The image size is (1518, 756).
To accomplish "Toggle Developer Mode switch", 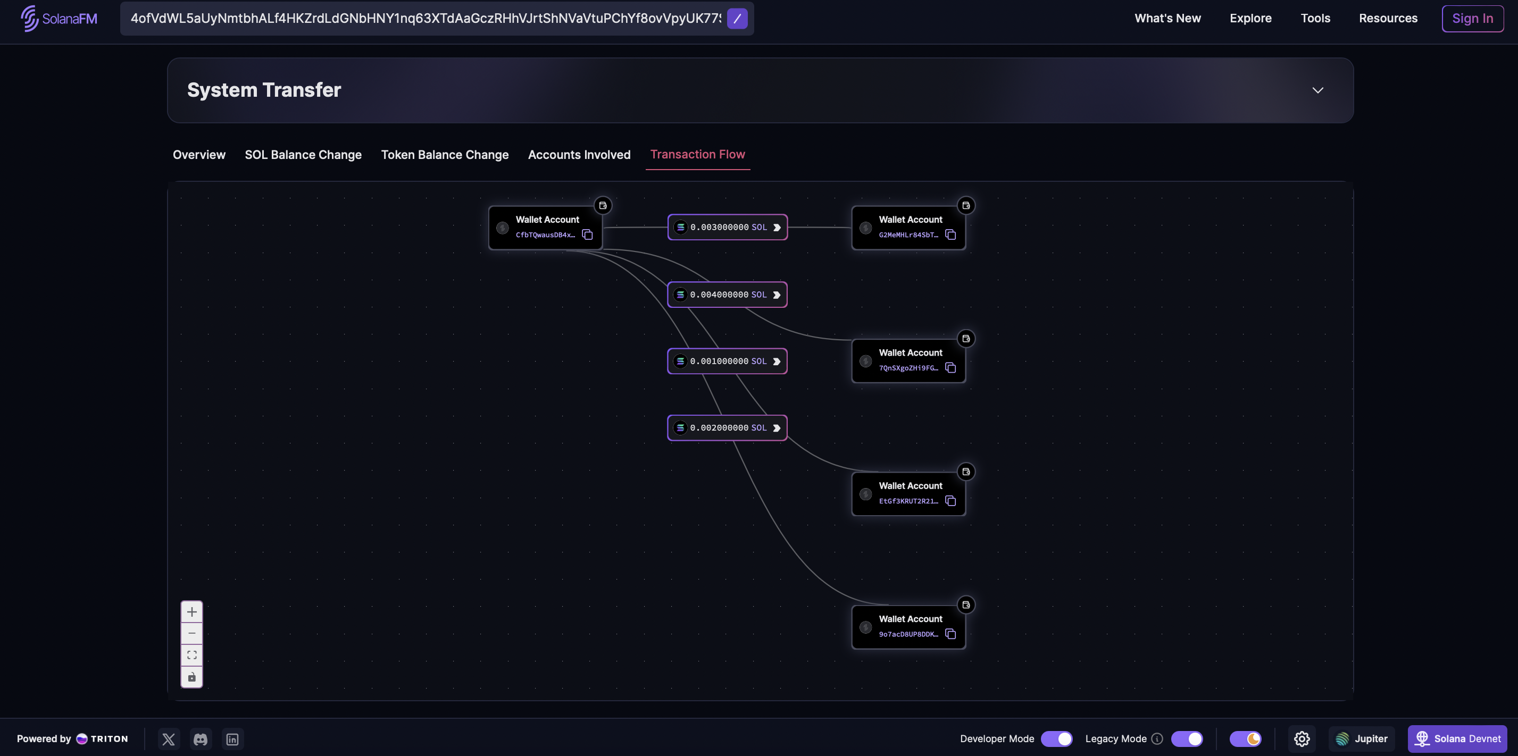I will click(x=1056, y=739).
